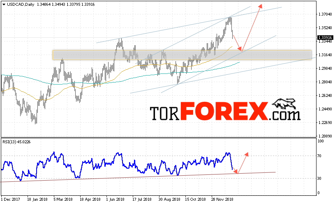Click the 1 Dec 2017 date label

click(x=11, y=199)
